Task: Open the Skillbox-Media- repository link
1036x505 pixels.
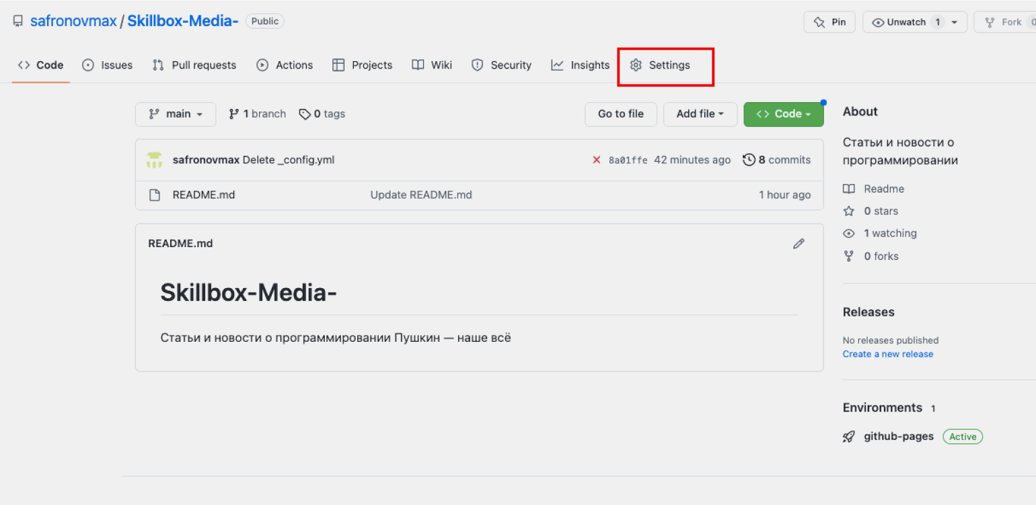Action: click(183, 21)
